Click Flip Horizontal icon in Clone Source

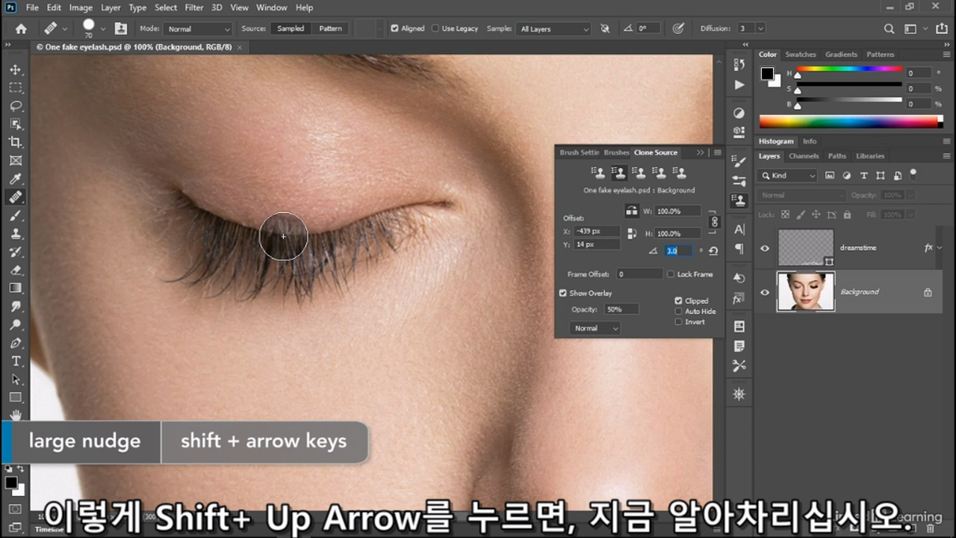(632, 211)
